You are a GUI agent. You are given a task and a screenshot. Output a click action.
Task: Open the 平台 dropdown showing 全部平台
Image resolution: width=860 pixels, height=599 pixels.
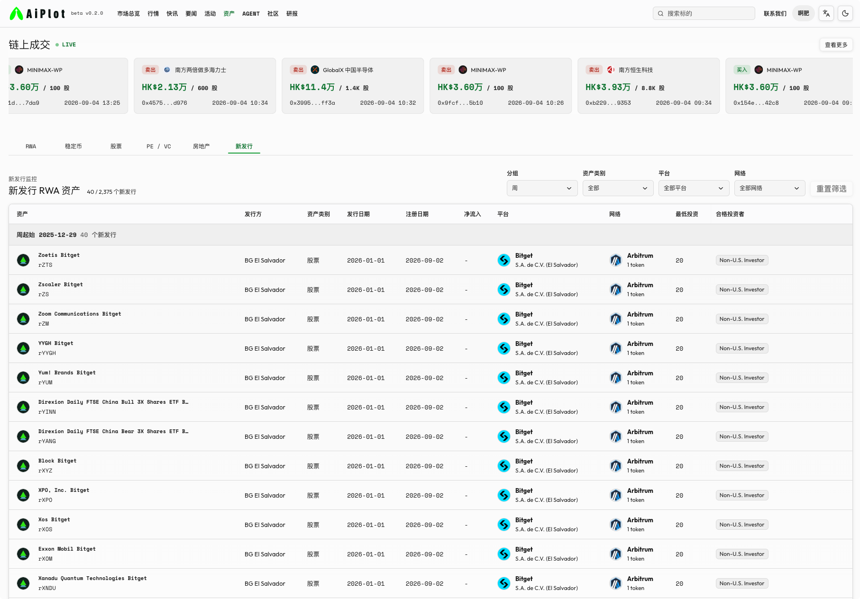pyautogui.click(x=694, y=188)
